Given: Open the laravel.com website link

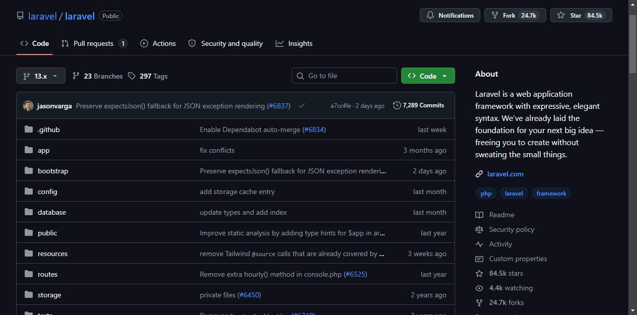Looking at the screenshot, I should click(505, 174).
